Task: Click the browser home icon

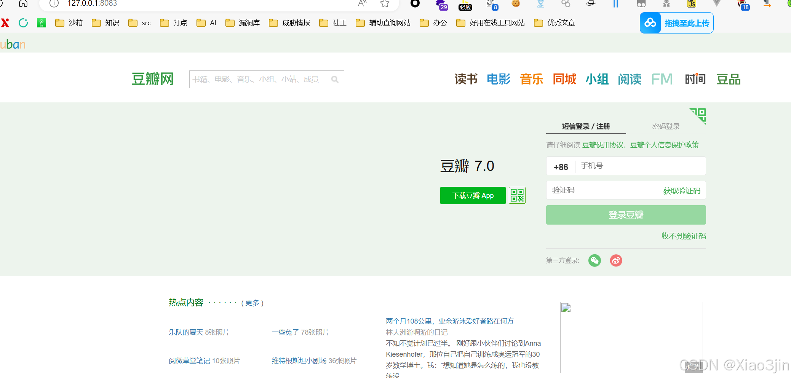Action: tap(23, 3)
